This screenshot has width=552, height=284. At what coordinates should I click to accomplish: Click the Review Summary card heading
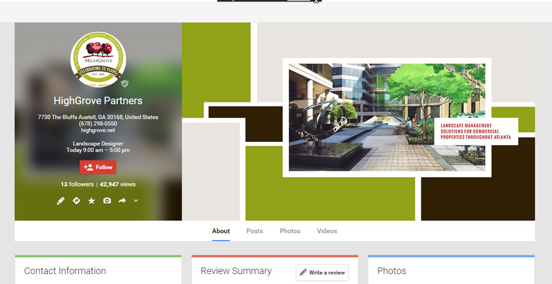coord(236,271)
